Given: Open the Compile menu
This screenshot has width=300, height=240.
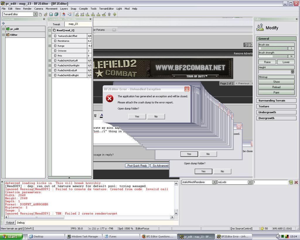Looking at the screenshot, I should coord(83,9).
